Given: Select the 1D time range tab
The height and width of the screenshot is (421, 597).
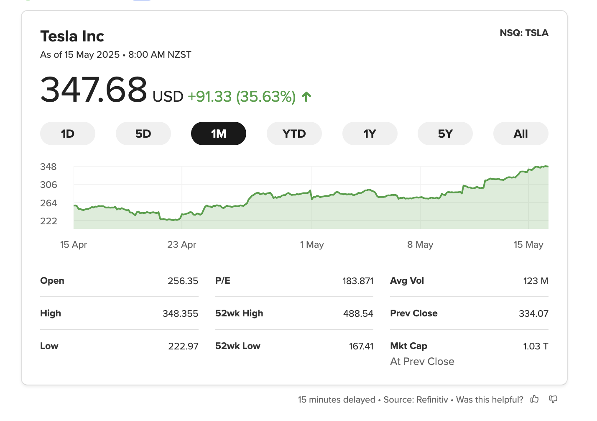Looking at the screenshot, I should point(68,133).
